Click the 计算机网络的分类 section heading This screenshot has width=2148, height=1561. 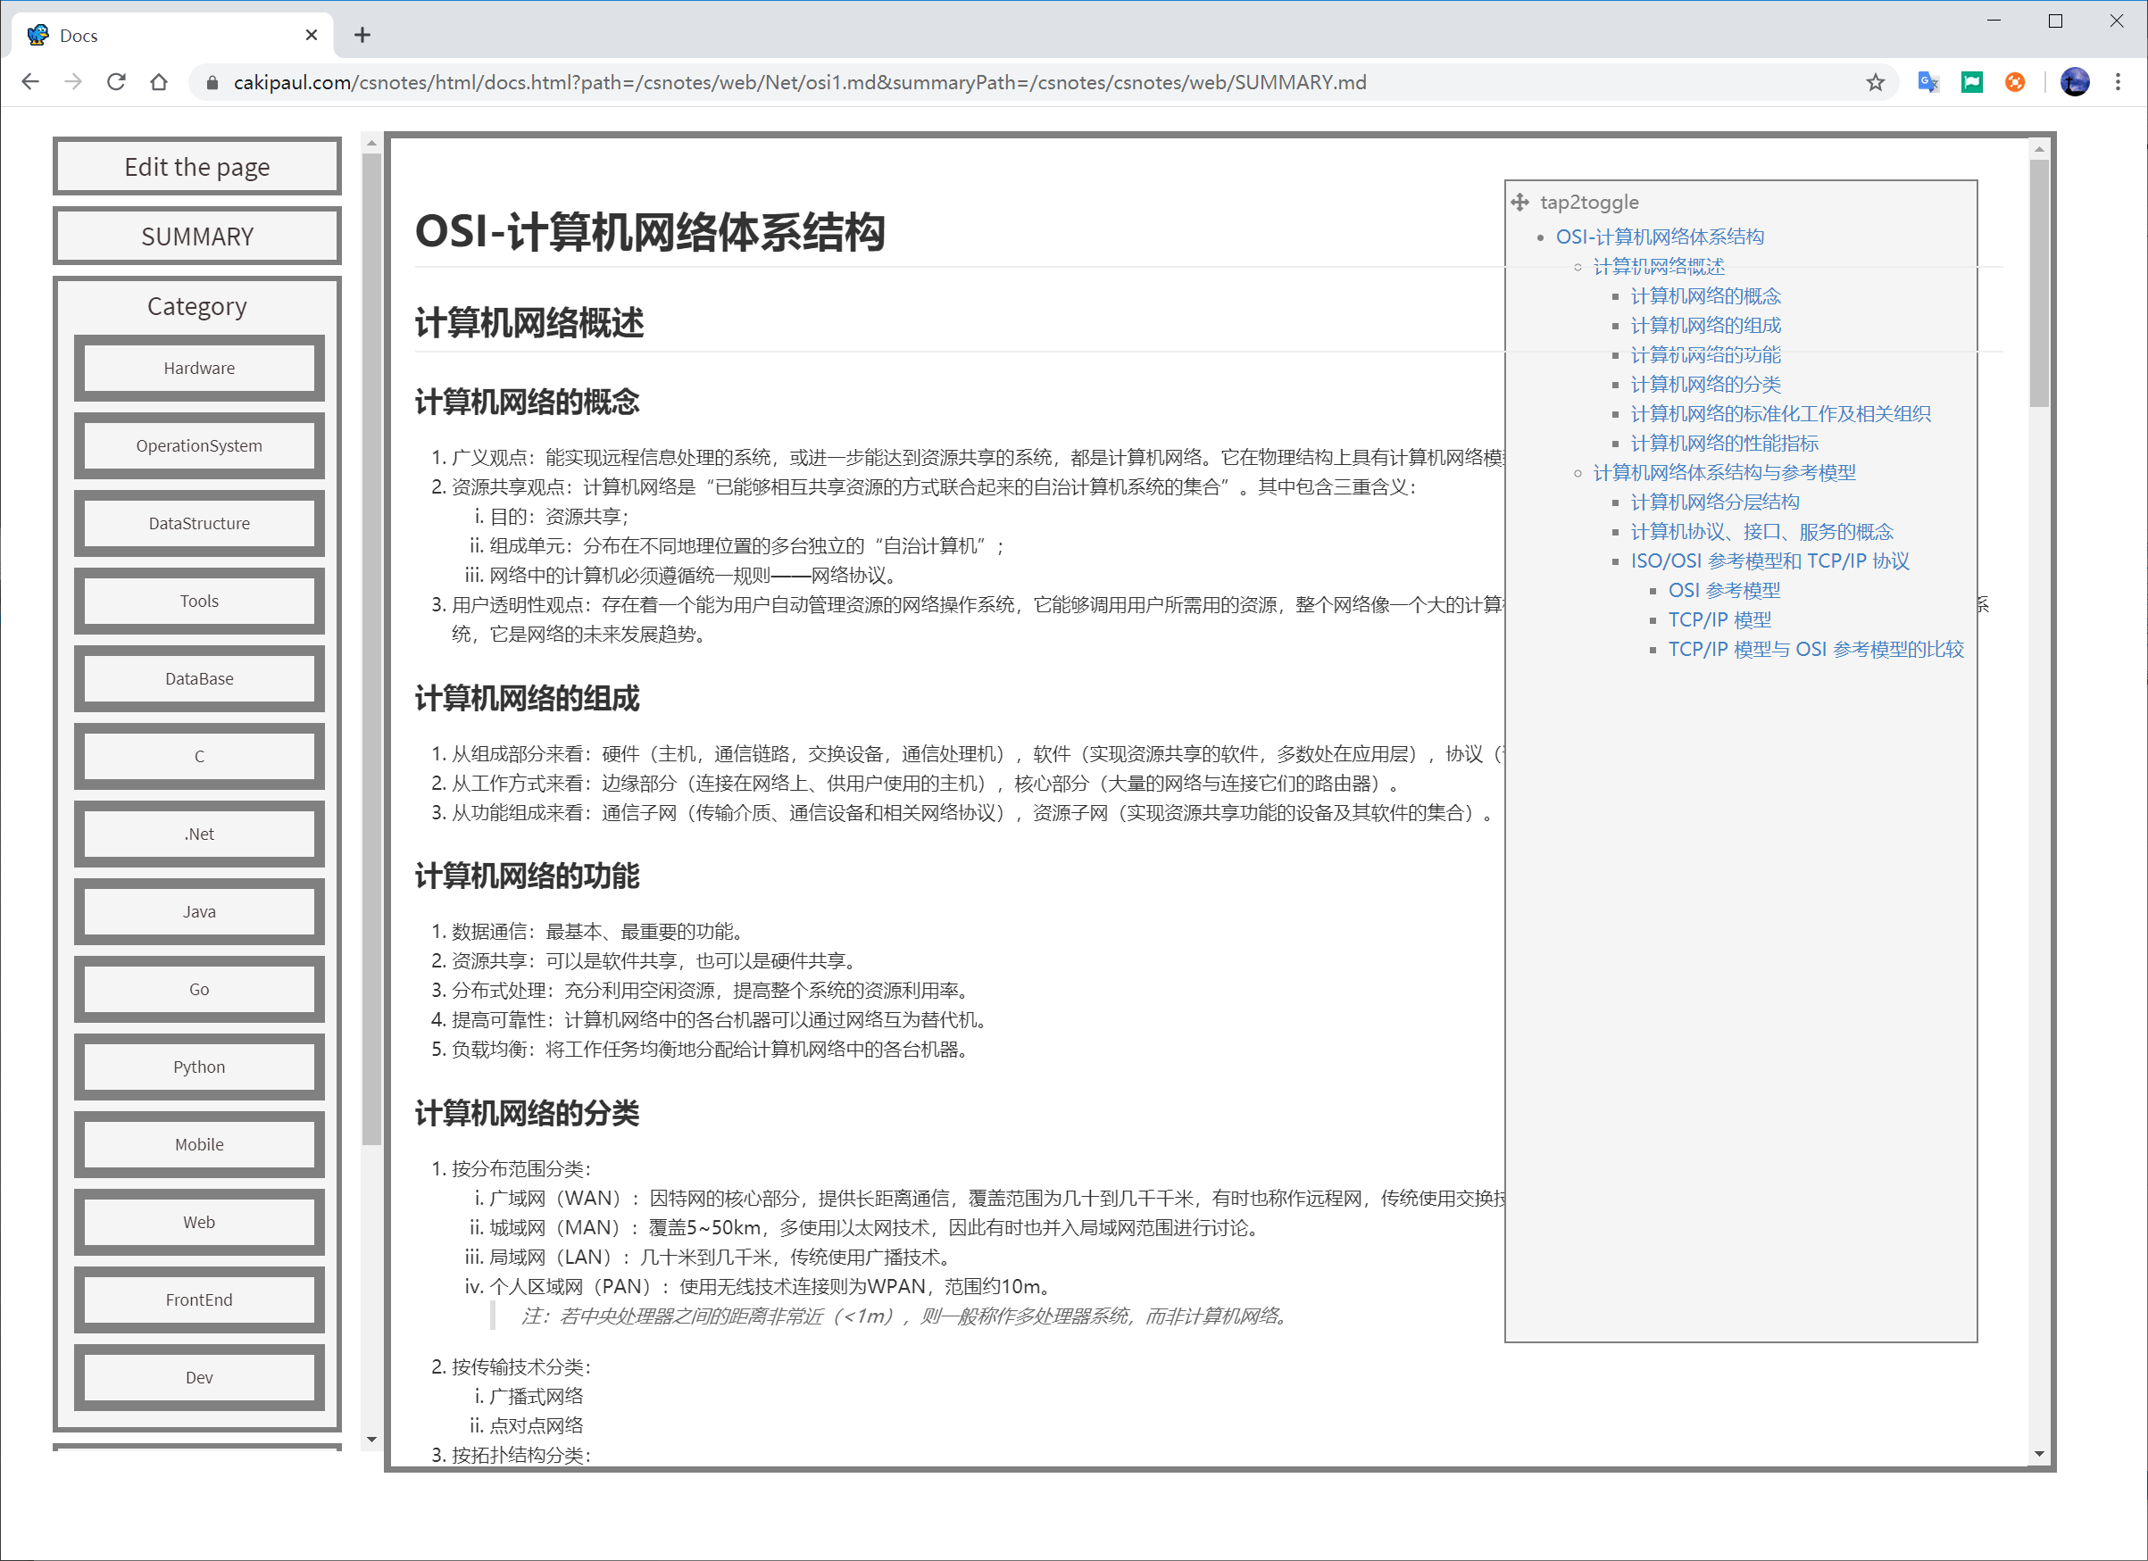[x=527, y=1113]
